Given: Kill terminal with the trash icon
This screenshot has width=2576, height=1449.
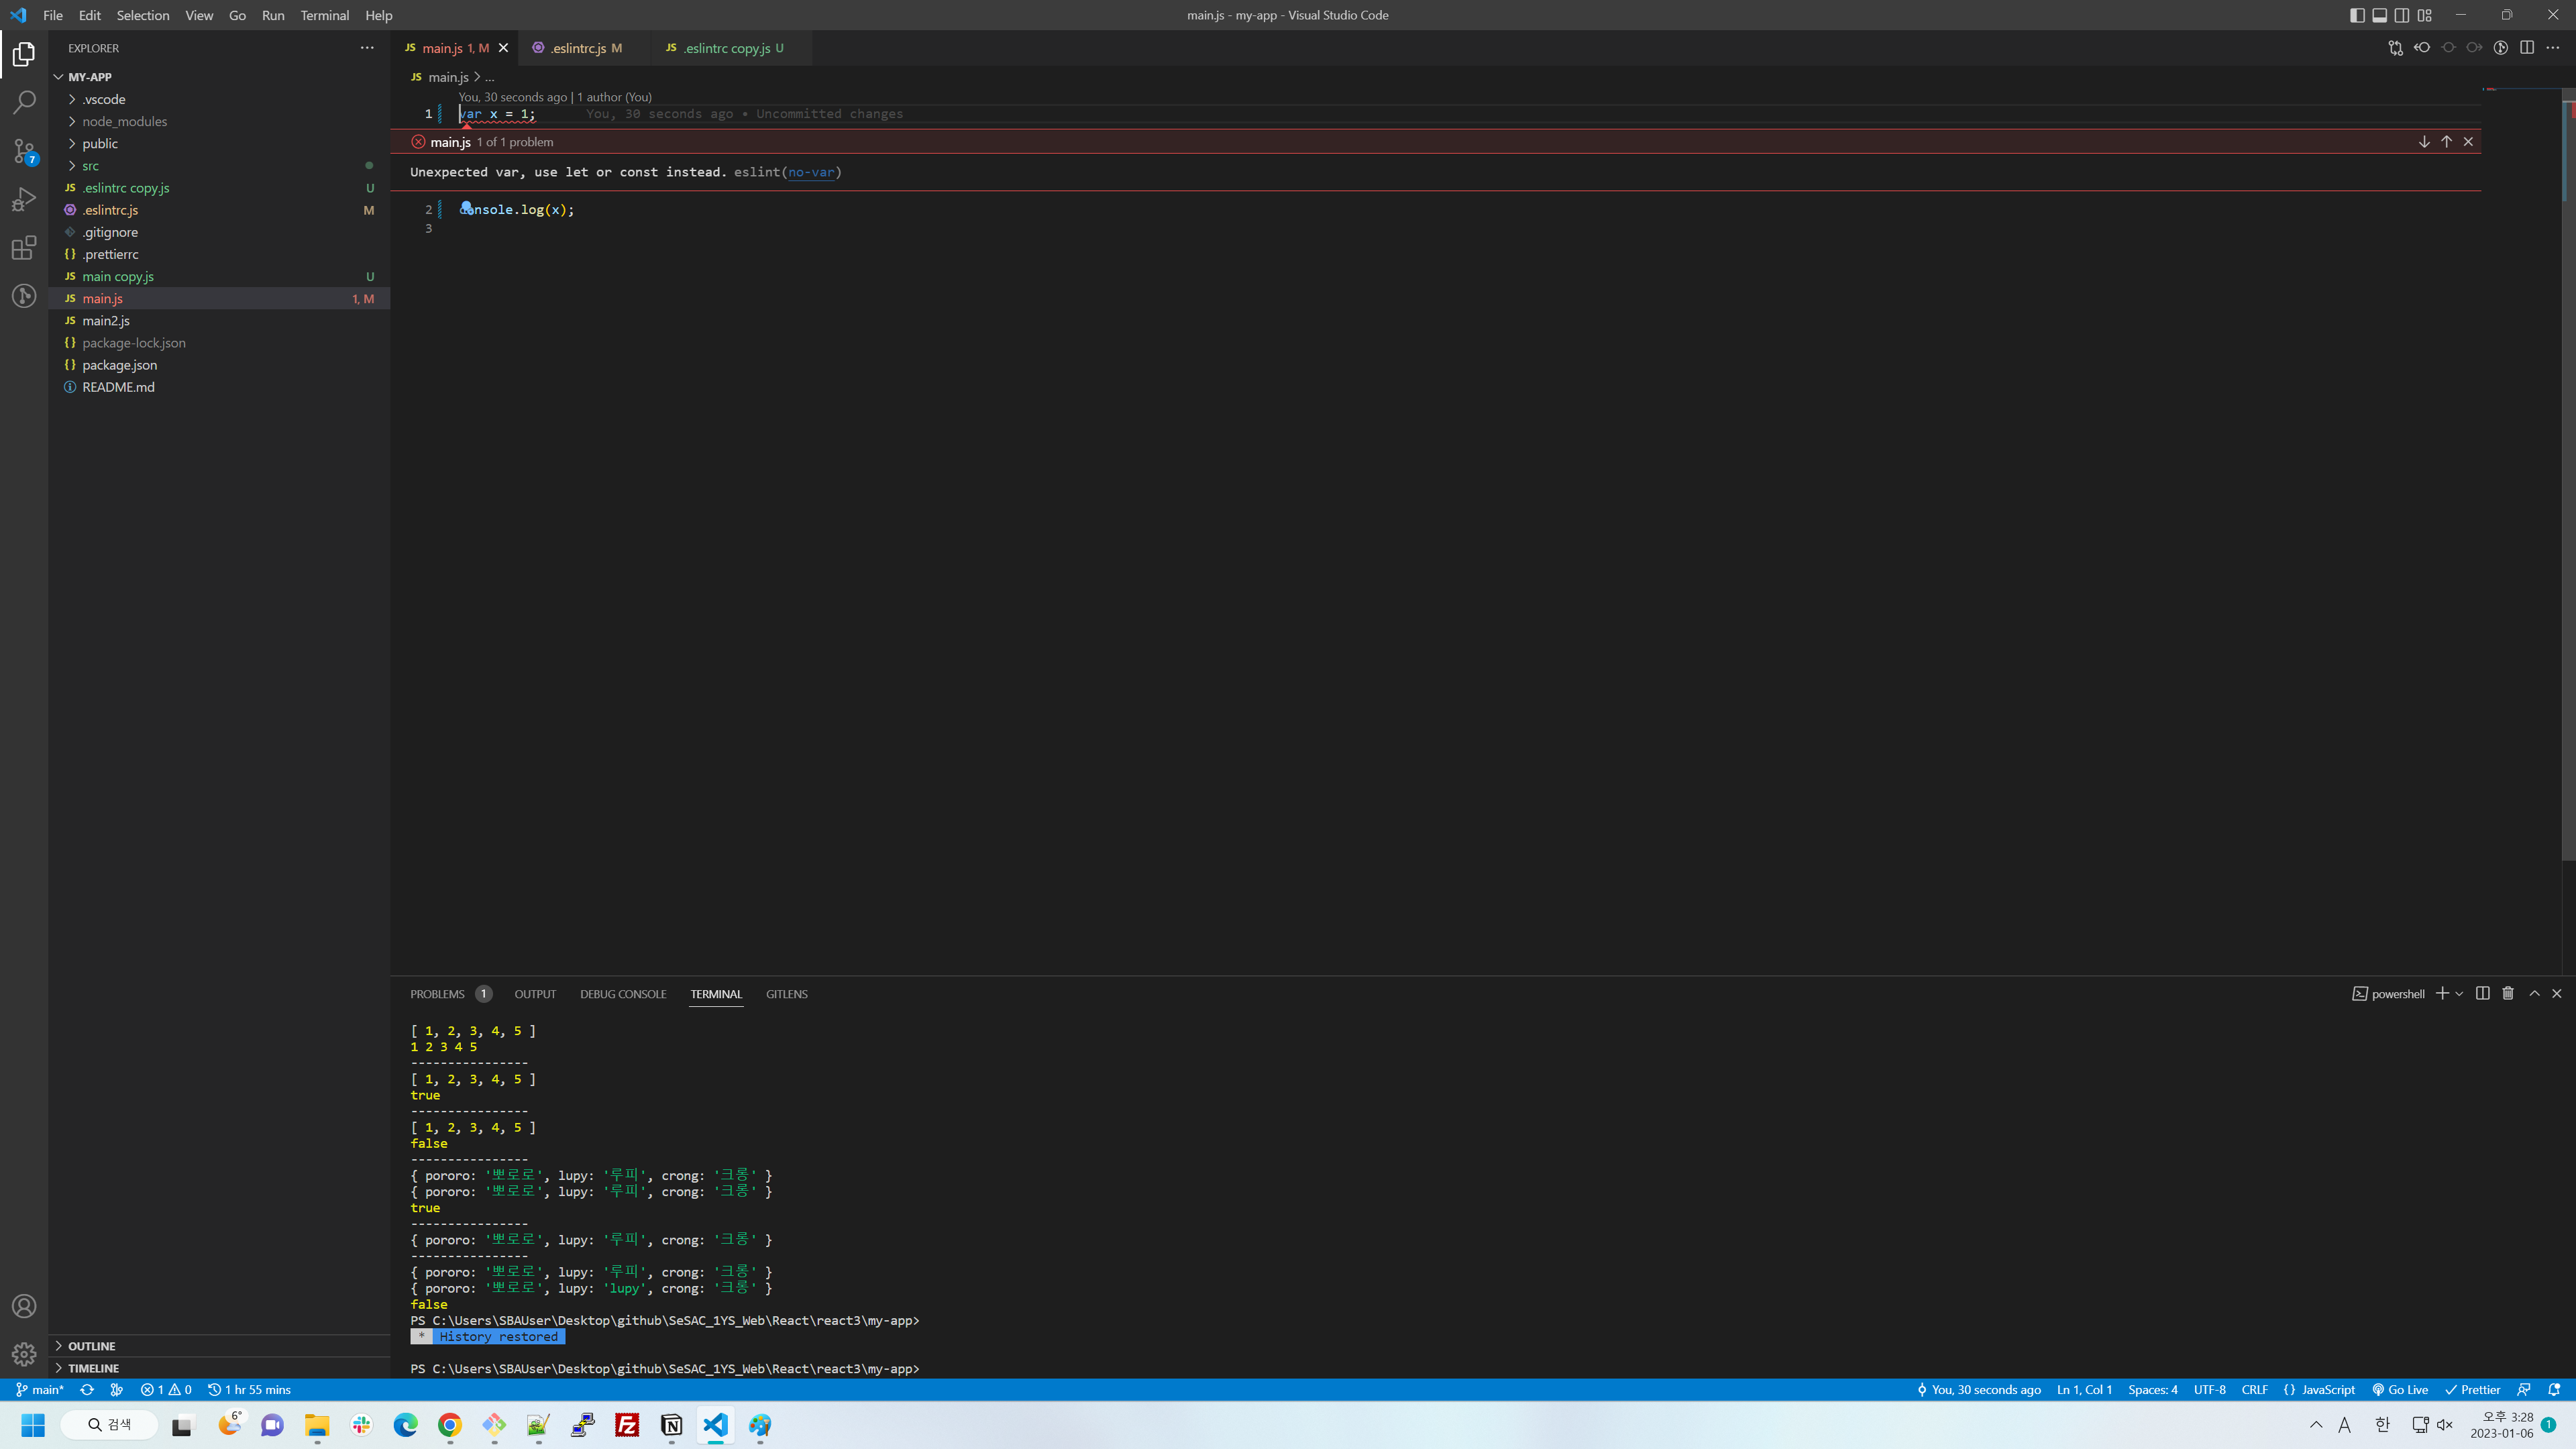Looking at the screenshot, I should [2508, 993].
